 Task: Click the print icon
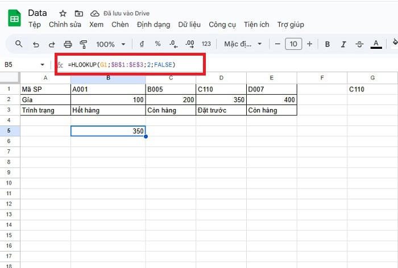(x=68, y=44)
